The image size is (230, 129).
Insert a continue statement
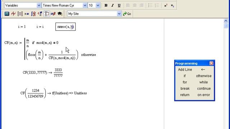[204, 89]
